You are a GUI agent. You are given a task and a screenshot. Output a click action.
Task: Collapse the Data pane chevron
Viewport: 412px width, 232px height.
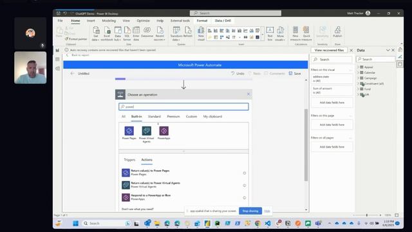pos(388,50)
